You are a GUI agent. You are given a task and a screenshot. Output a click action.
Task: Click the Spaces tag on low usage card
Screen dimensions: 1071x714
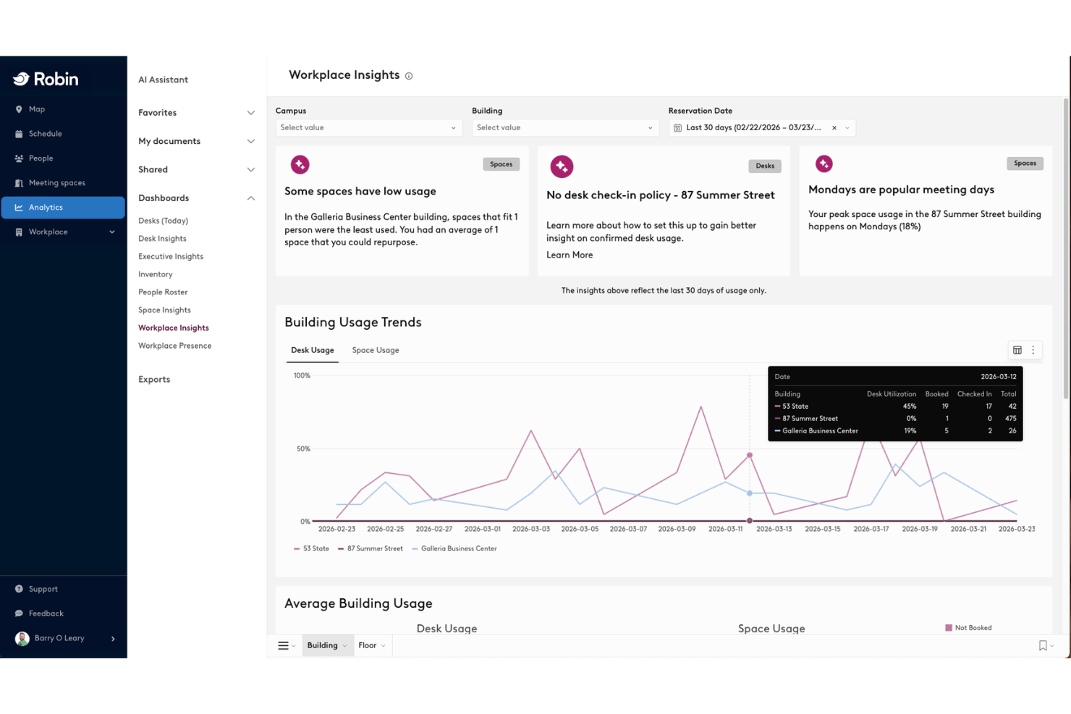click(501, 164)
